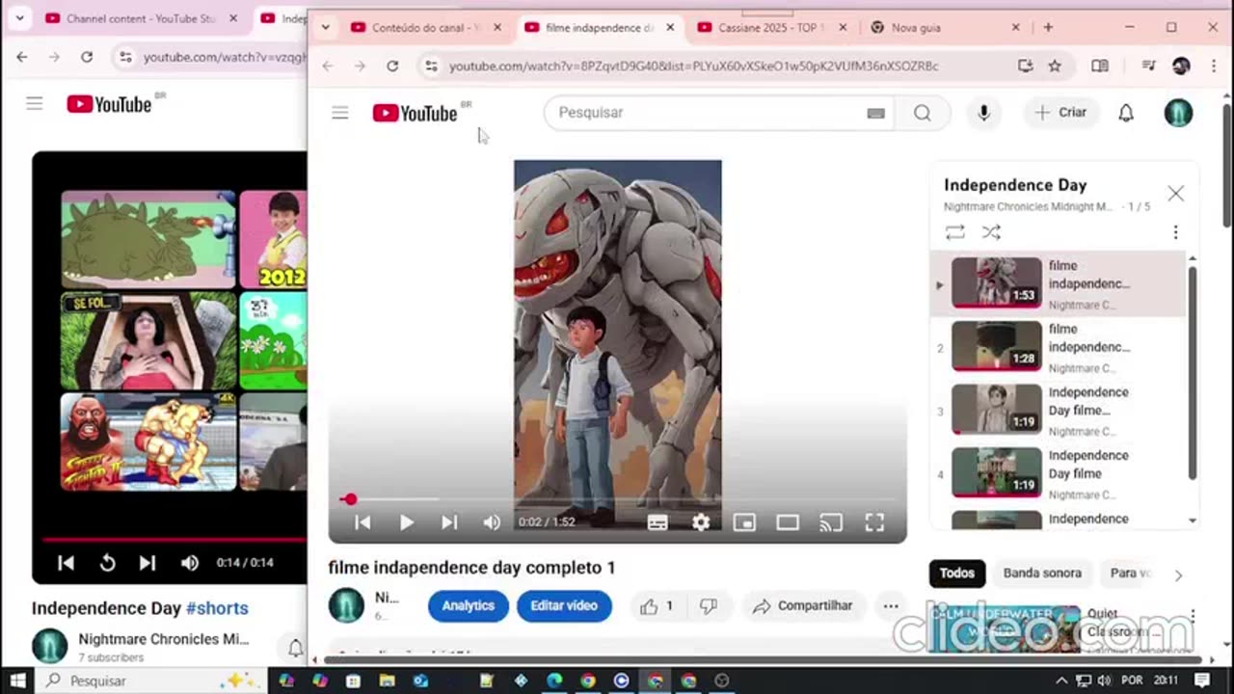The width and height of the screenshot is (1234, 694).
Task: Like the video with thumbs up
Action: [x=657, y=606]
